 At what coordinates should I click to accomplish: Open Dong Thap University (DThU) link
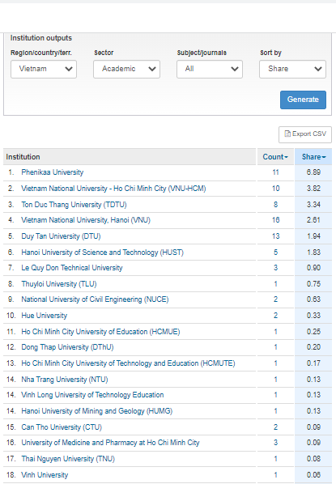(67, 347)
